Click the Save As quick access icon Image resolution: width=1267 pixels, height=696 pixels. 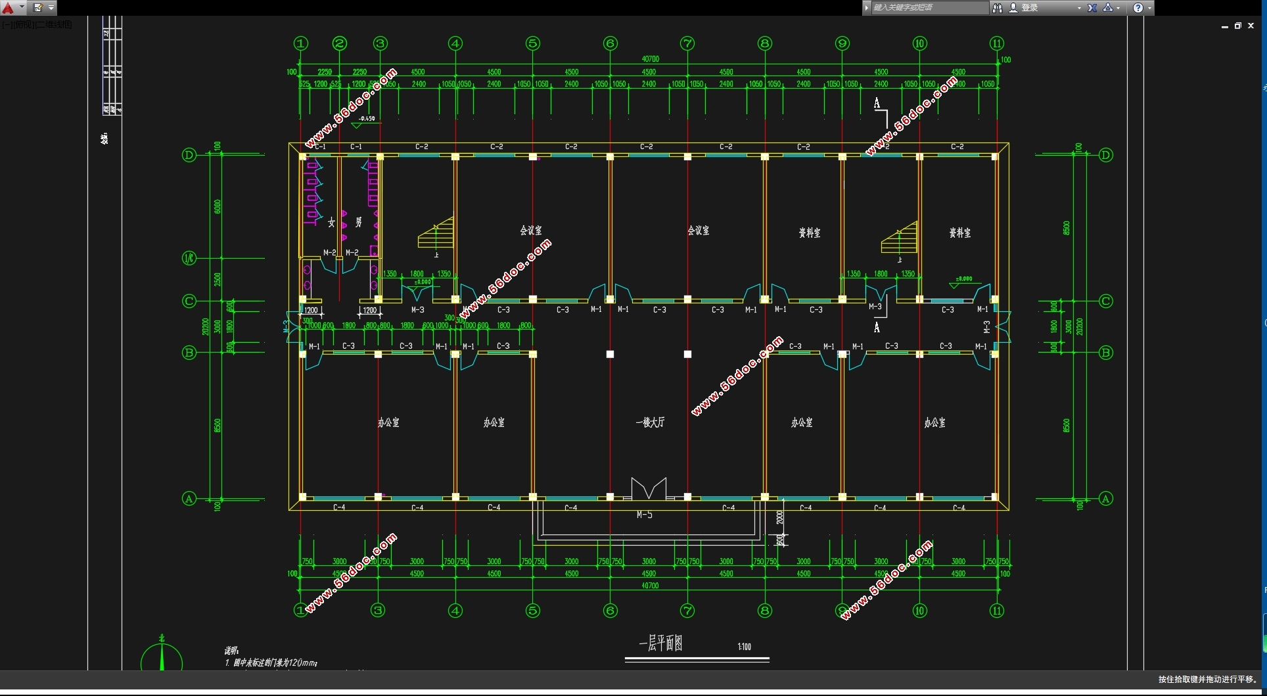pos(38,8)
